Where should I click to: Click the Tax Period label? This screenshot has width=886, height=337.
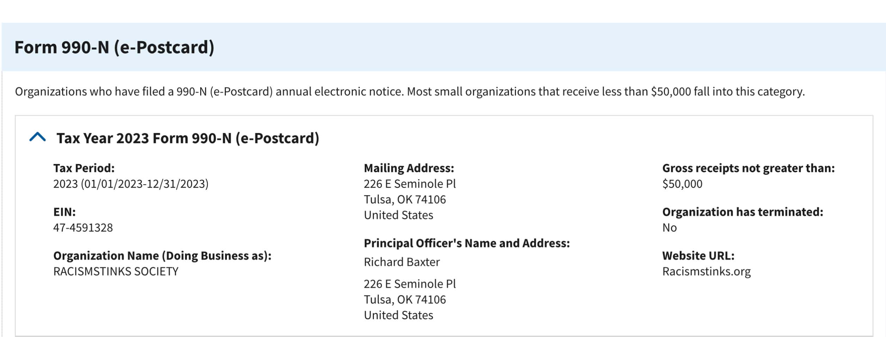click(84, 168)
